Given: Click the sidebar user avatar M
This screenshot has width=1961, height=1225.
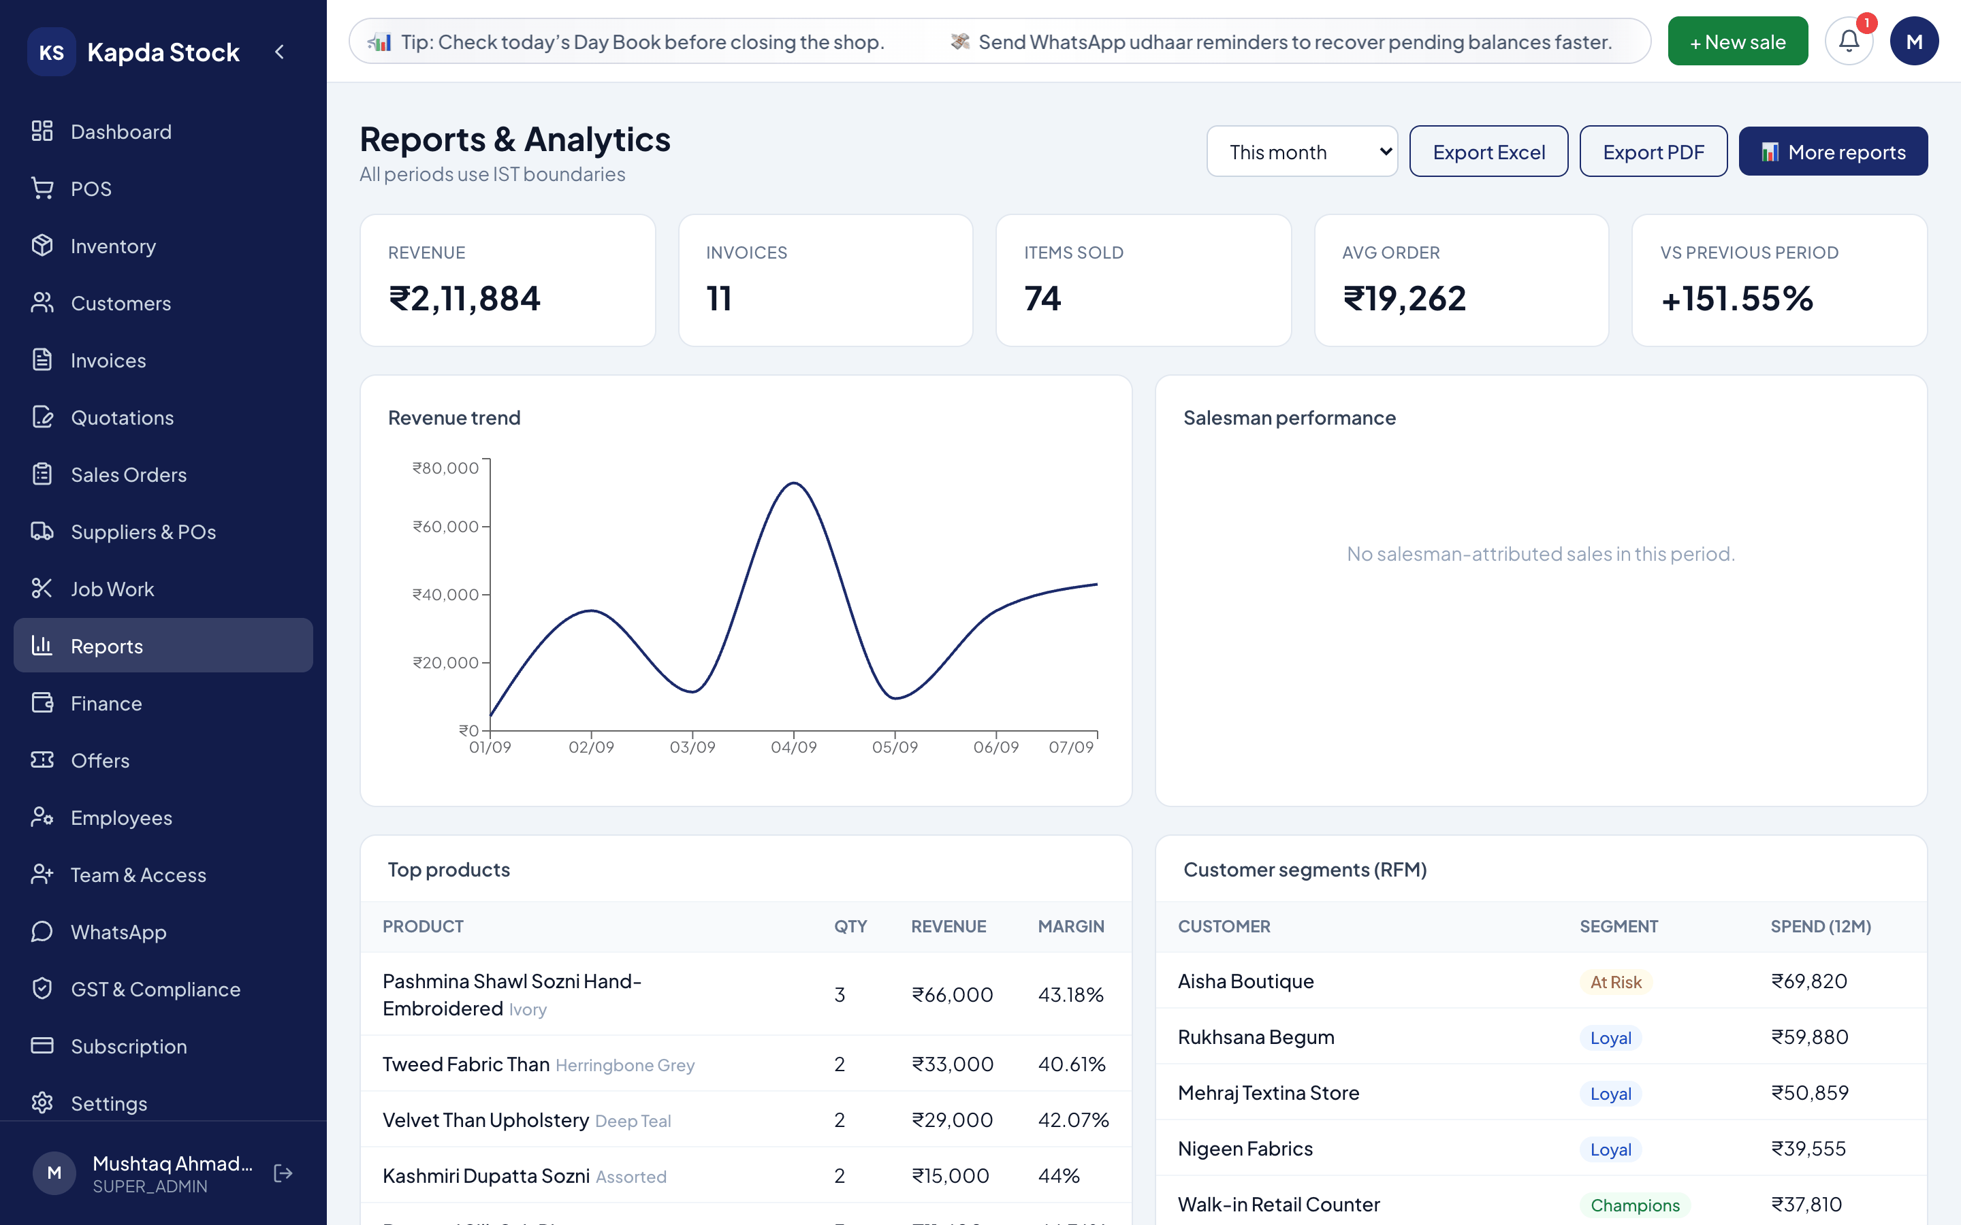Looking at the screenshot, I should [54, 1173].
